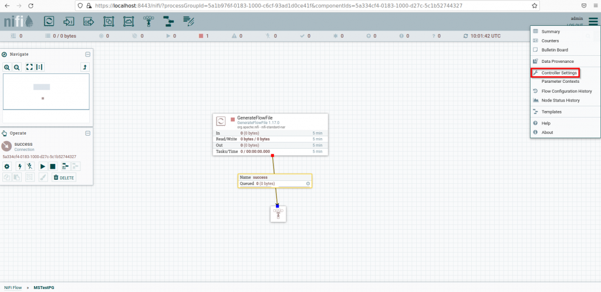Image resolution: width=601 pixels, height=292 pixels.
Task: Select the Processor icon in the toolbar
Action: pos(49,21)
